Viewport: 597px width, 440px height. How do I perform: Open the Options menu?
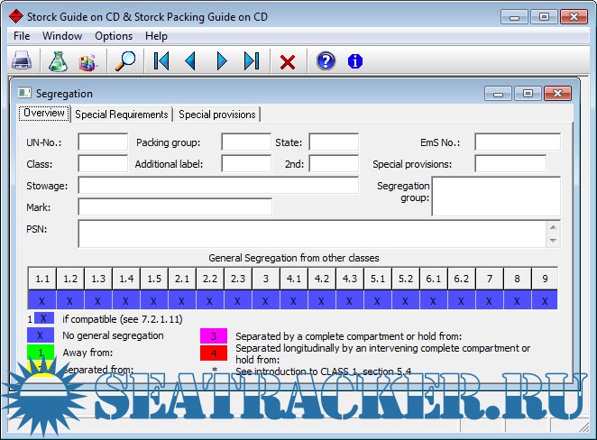click(x=114, y=36)
